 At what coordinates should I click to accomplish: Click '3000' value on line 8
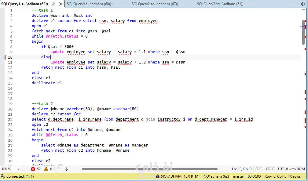(x=69, y=47)
